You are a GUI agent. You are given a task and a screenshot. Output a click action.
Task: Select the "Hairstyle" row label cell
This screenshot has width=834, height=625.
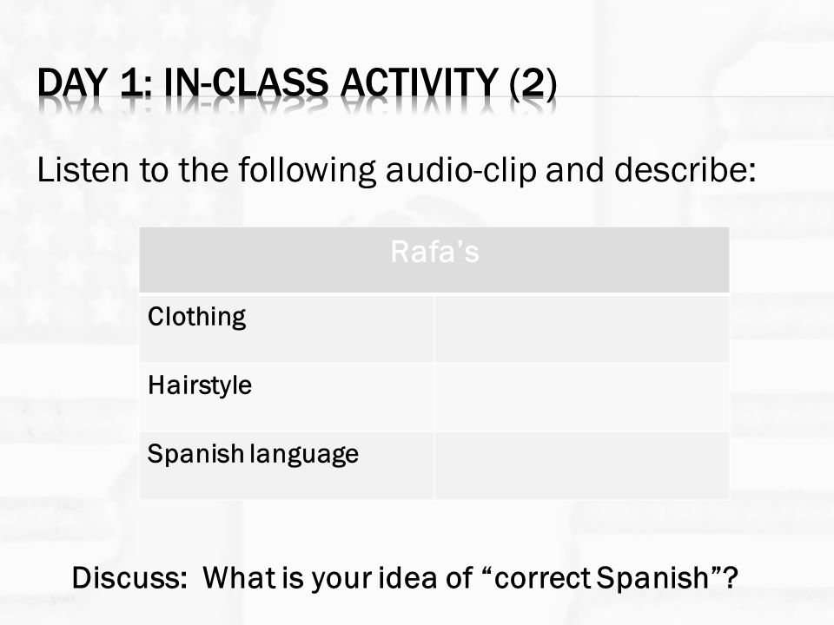click(x=287, y=397)
